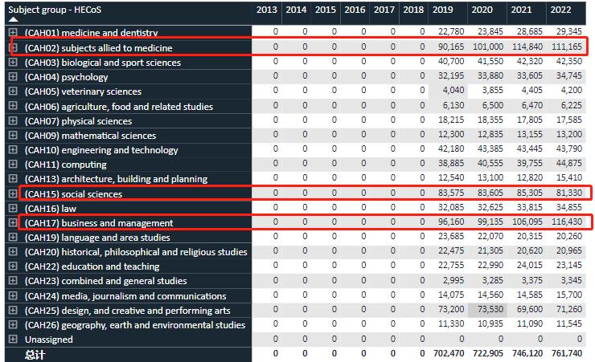
Task: Click the 2022 total value 761,740
Action: click(x=569, y=353)
